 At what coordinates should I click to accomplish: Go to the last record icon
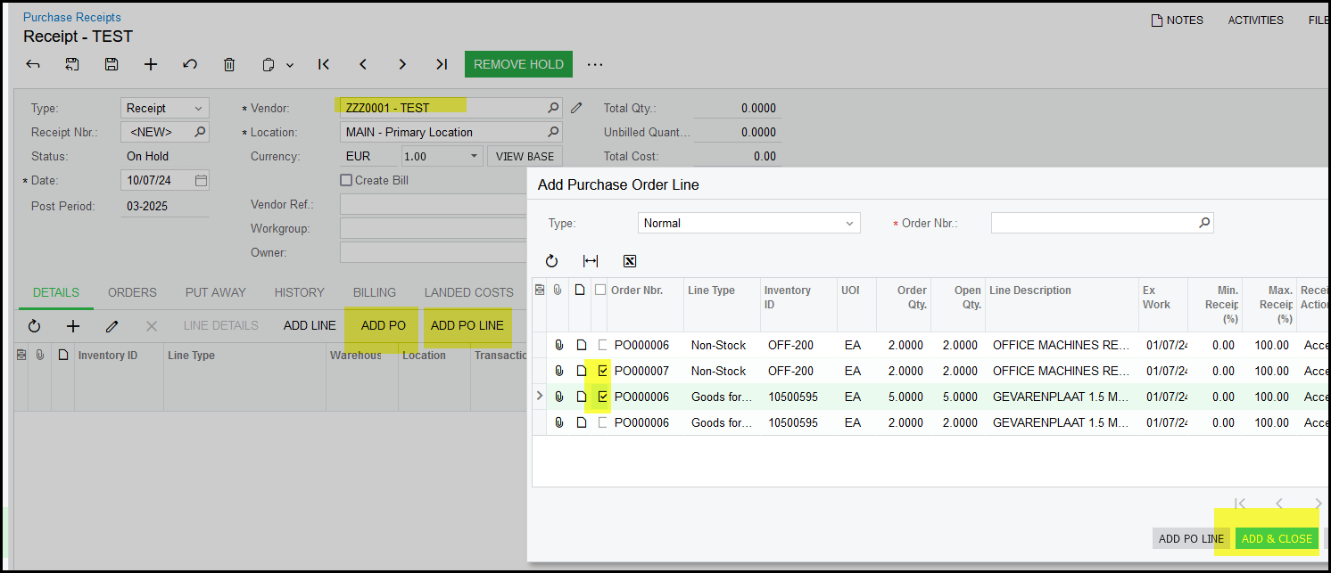[x=442, y=64]
